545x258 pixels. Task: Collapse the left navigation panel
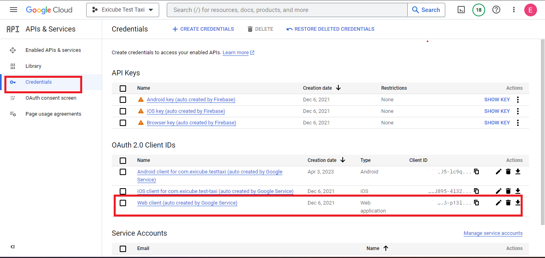tap(12, 247)
